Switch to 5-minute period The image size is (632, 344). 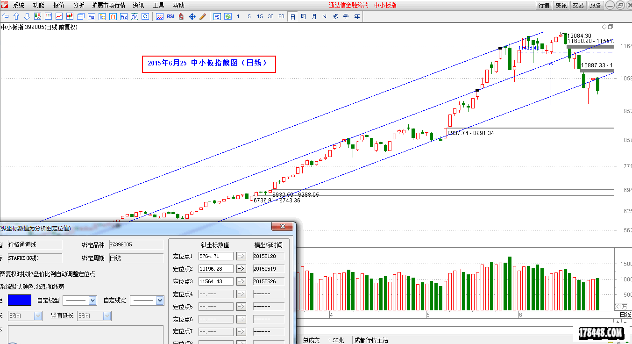pos(249,16)
